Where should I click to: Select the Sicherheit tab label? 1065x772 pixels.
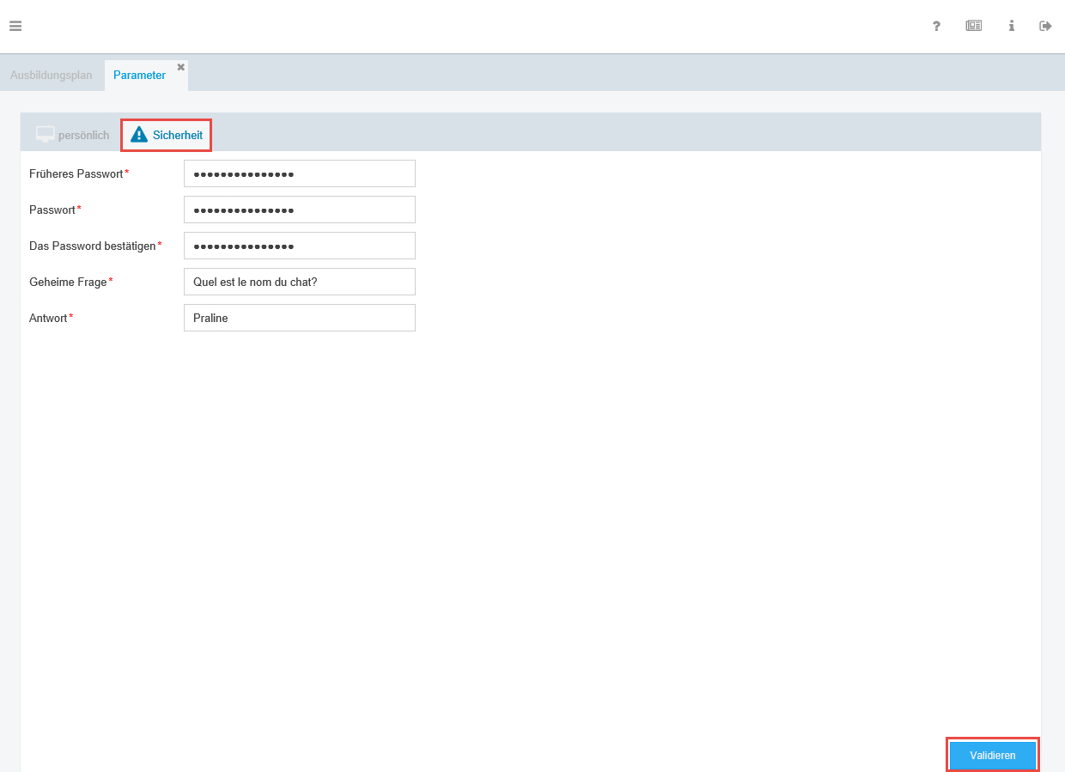[x=178, y=136]
